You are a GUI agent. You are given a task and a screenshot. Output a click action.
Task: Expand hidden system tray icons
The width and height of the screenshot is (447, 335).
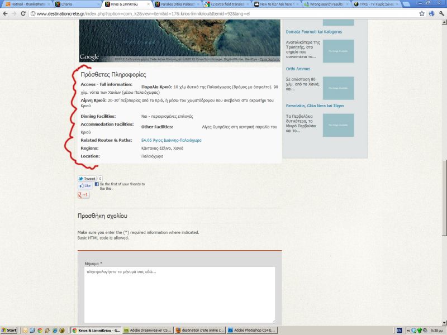click(x=408, y=331)
